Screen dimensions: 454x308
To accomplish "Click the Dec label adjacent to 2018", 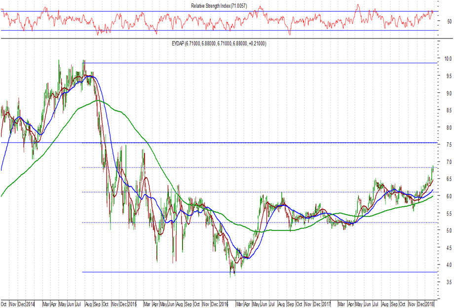I will click(x=421, y=305).
